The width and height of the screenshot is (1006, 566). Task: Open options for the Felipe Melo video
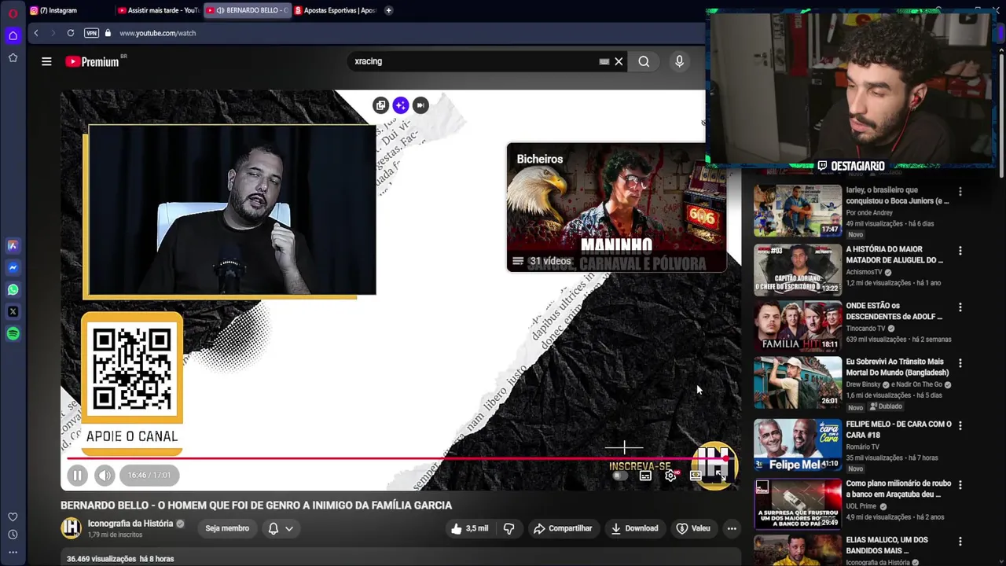(x=960, y=425)
